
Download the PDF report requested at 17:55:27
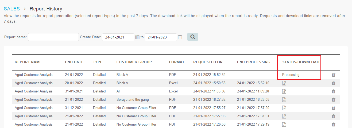click(x=284, y=108)
